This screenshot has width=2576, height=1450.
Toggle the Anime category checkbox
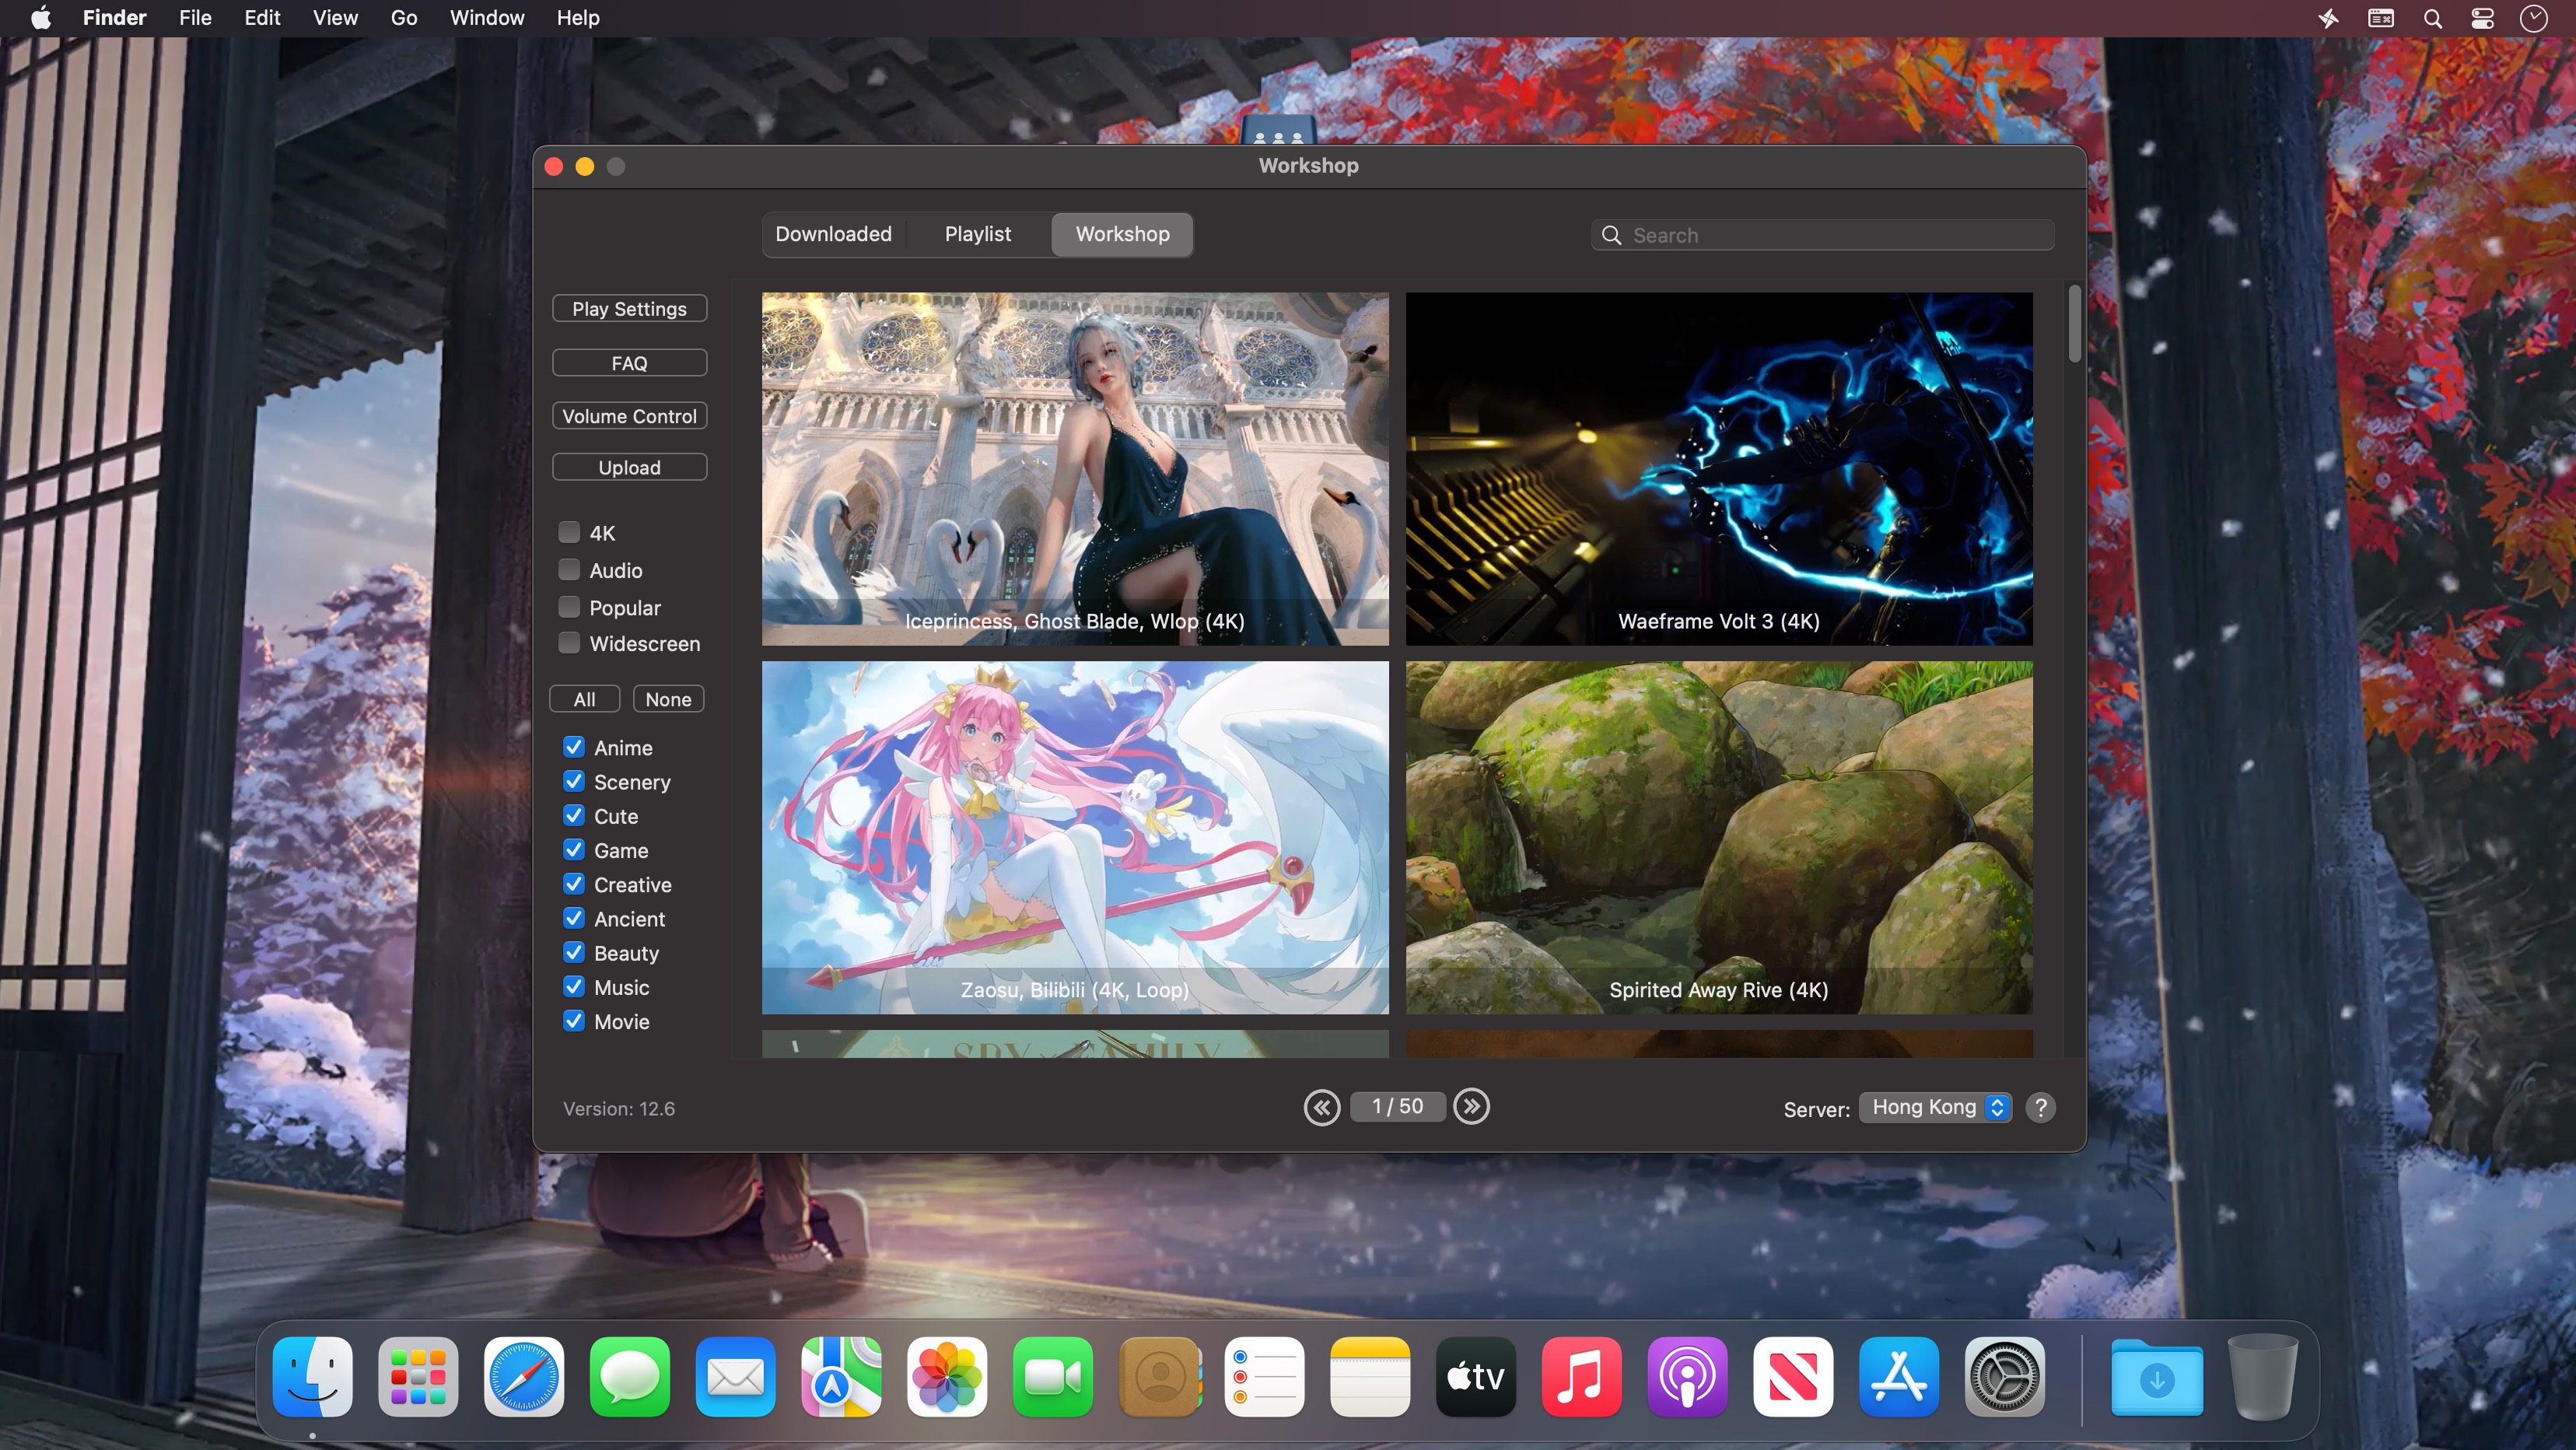pos(573,745)
